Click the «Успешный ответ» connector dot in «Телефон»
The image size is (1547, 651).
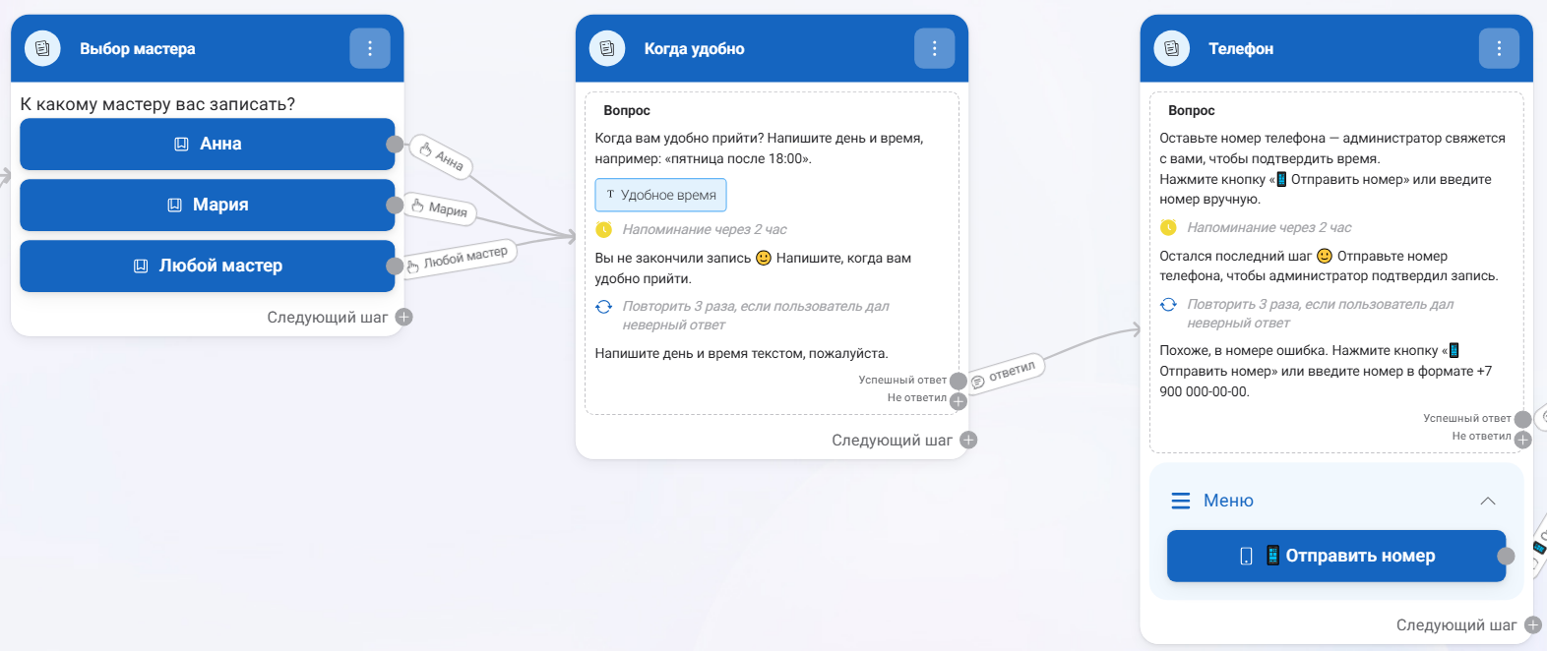(1523, 419)
